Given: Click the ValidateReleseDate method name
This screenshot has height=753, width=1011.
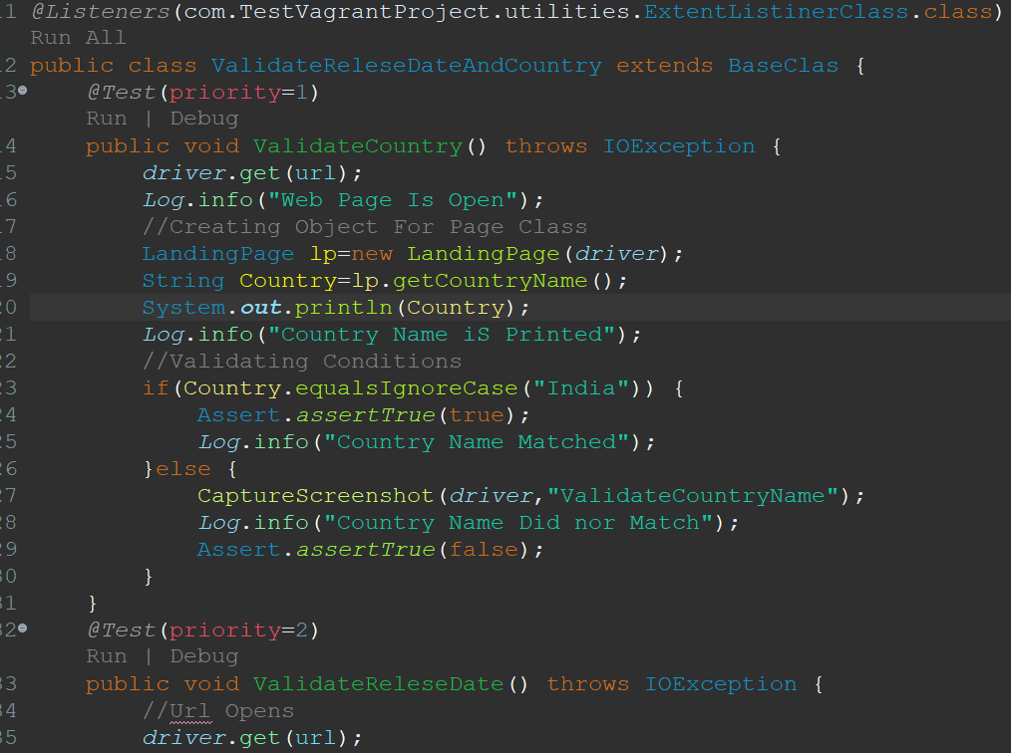Looking at the screenshot, I should click(x=379, y=684).
